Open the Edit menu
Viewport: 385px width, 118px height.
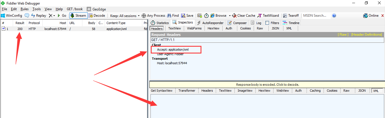pyautogui.click(x=14, y=9)
